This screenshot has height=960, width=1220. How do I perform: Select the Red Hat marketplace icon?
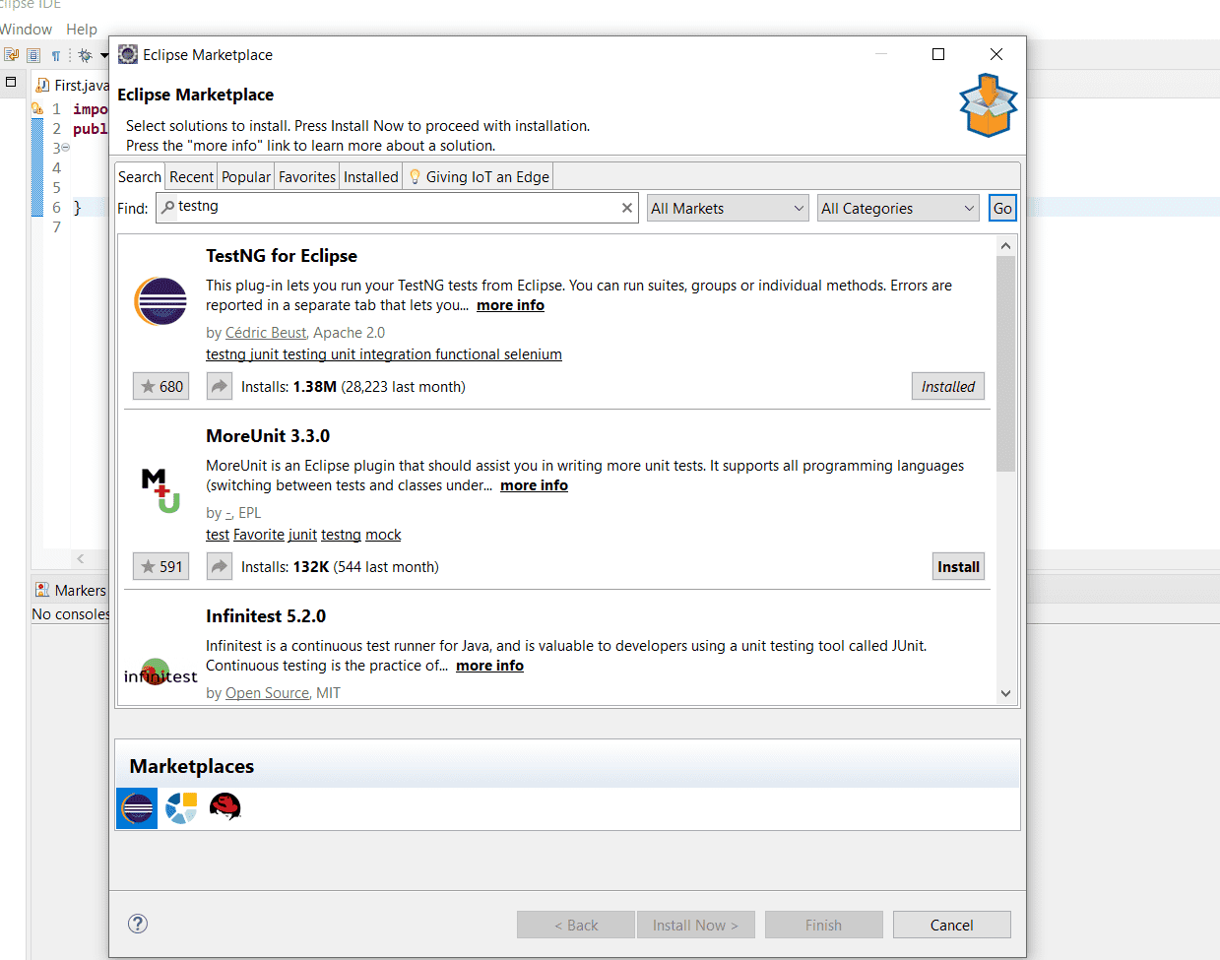225,807
